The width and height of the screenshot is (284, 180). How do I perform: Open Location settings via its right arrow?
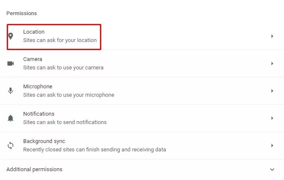[272, 36]
